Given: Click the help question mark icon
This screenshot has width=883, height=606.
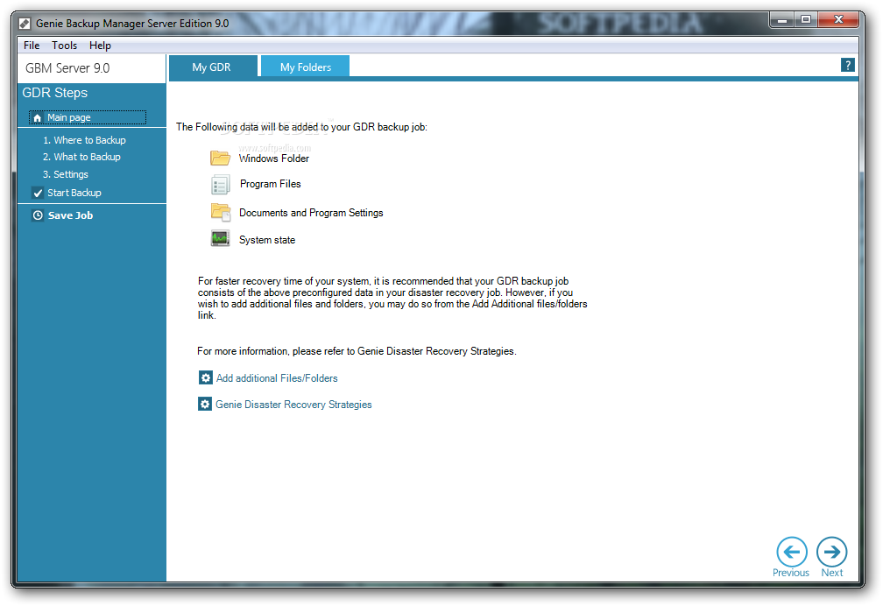Looking at the screenshot, I should point(848,66).
